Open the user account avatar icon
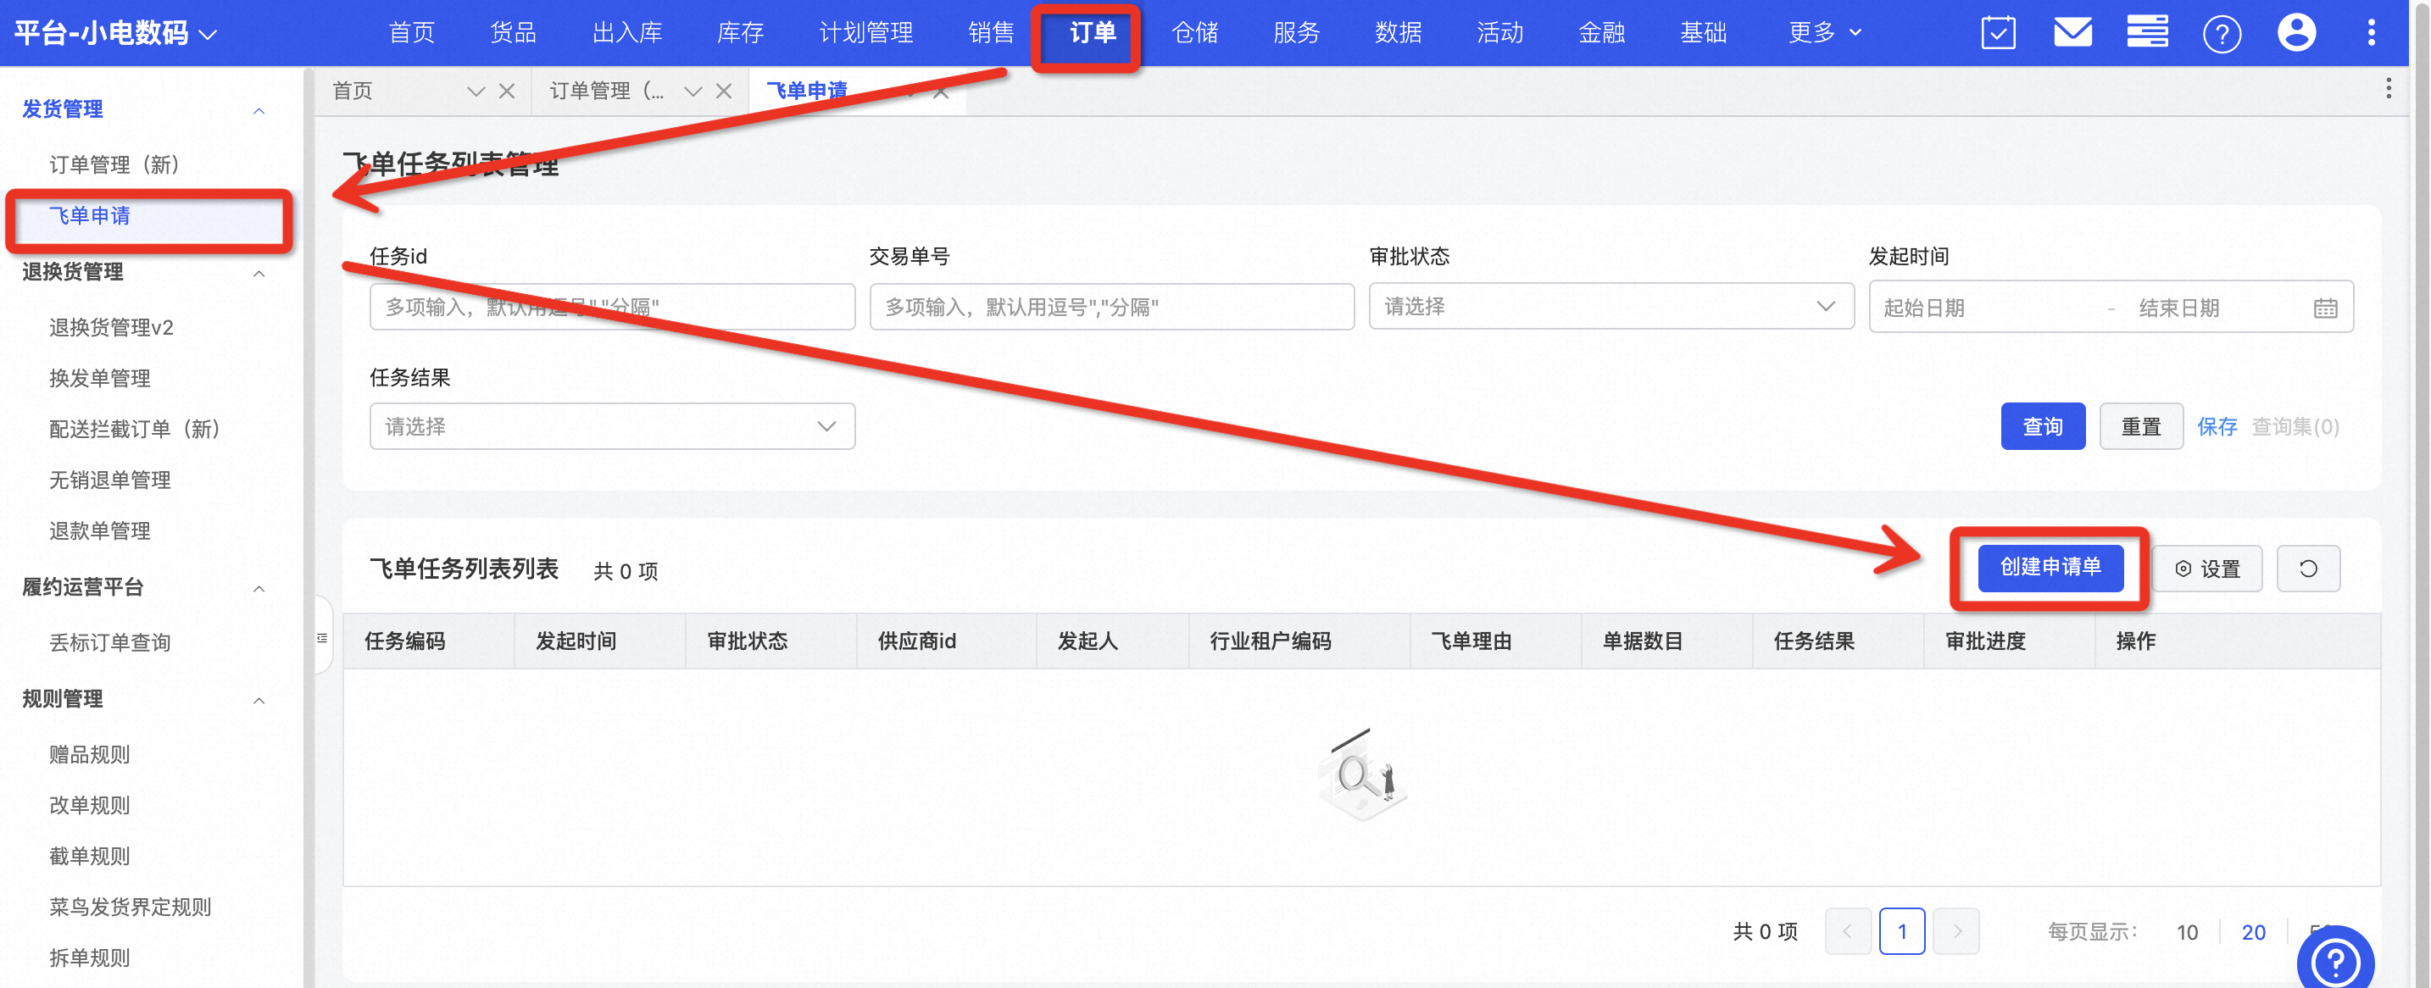The width and height of the screenshot is (2431, 988). 2296,33
